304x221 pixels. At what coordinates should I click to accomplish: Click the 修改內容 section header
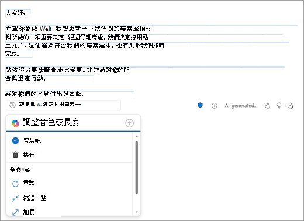(20, 170)
